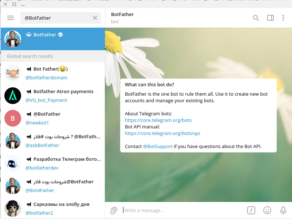Click BotFather avatar in selected result
The width and height of the screenshot is (292, 219).
coord(13,39)
